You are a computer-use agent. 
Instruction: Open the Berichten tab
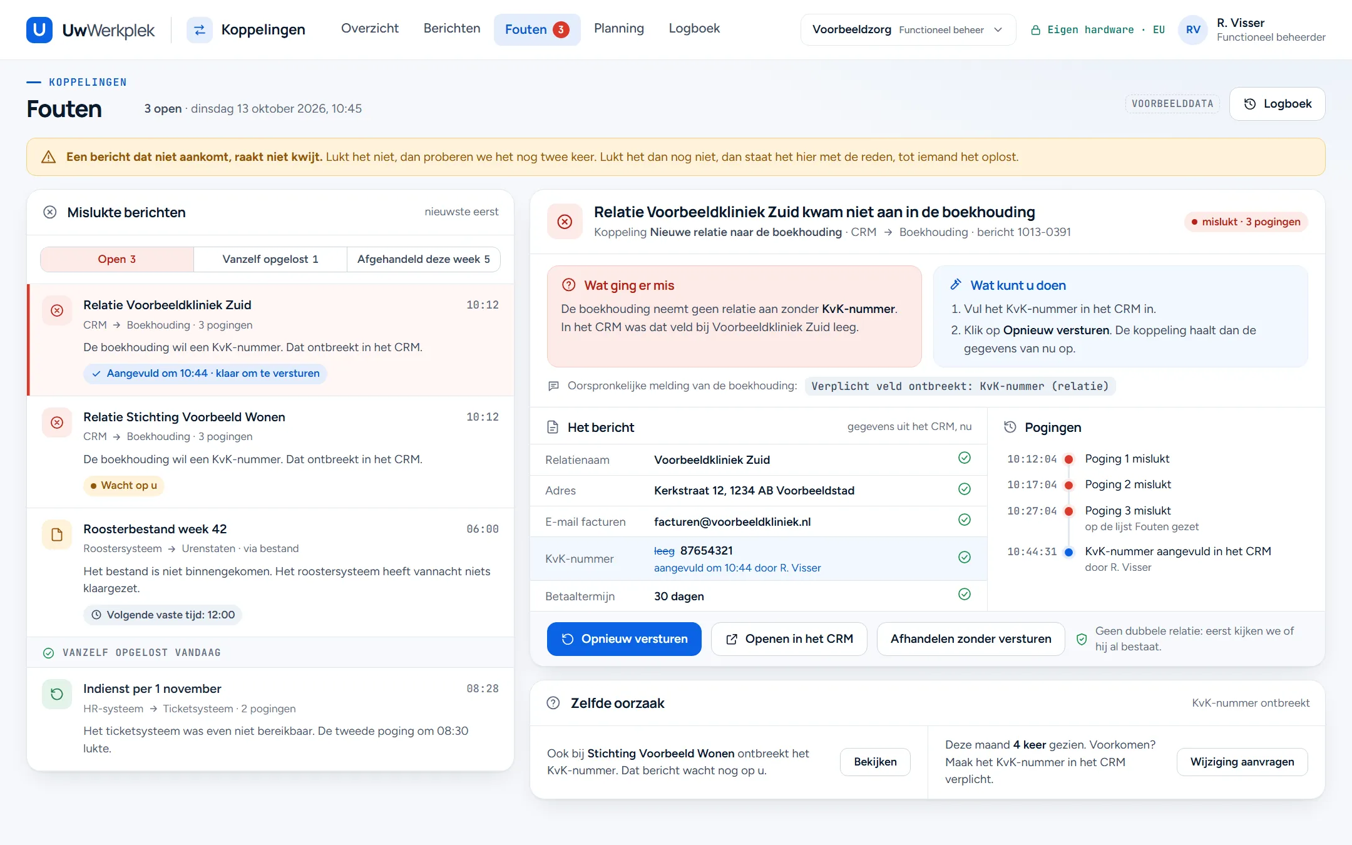452,28
